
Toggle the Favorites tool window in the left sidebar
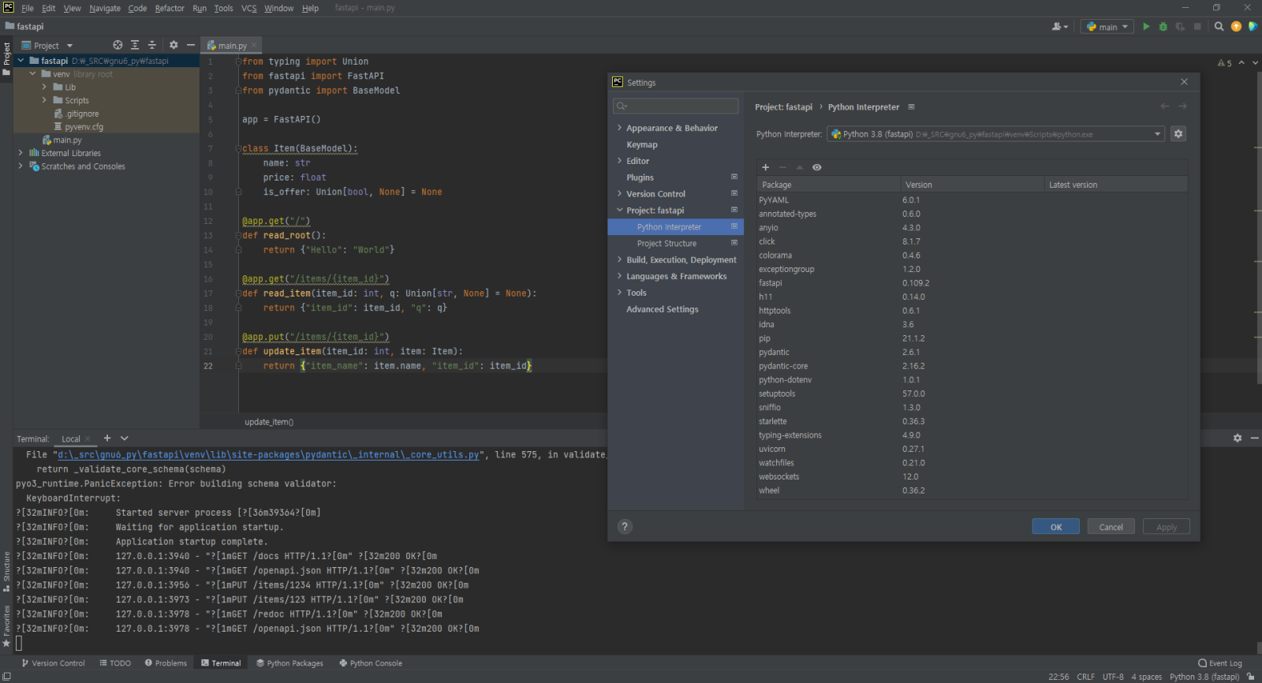pyautogui.click(x=6, y=626)
